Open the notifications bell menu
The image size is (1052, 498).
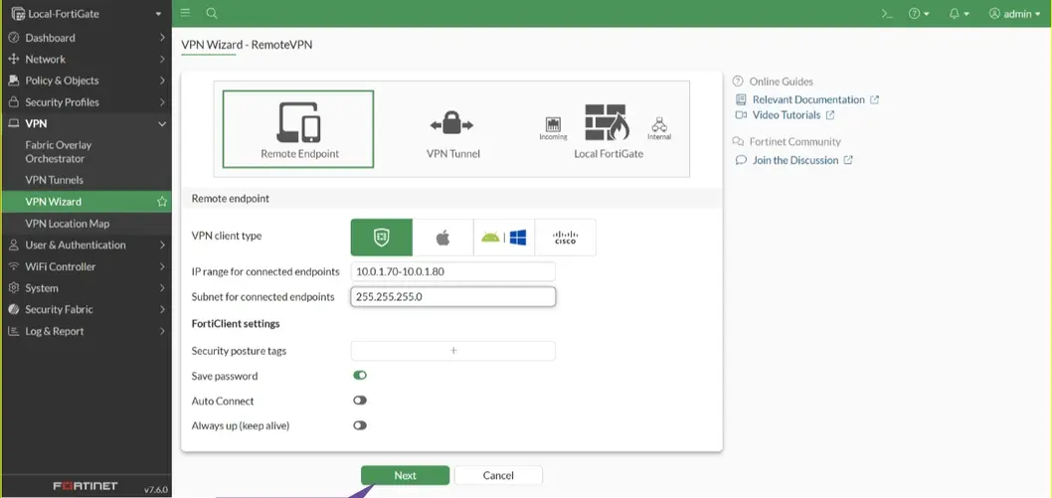[958, 13]
